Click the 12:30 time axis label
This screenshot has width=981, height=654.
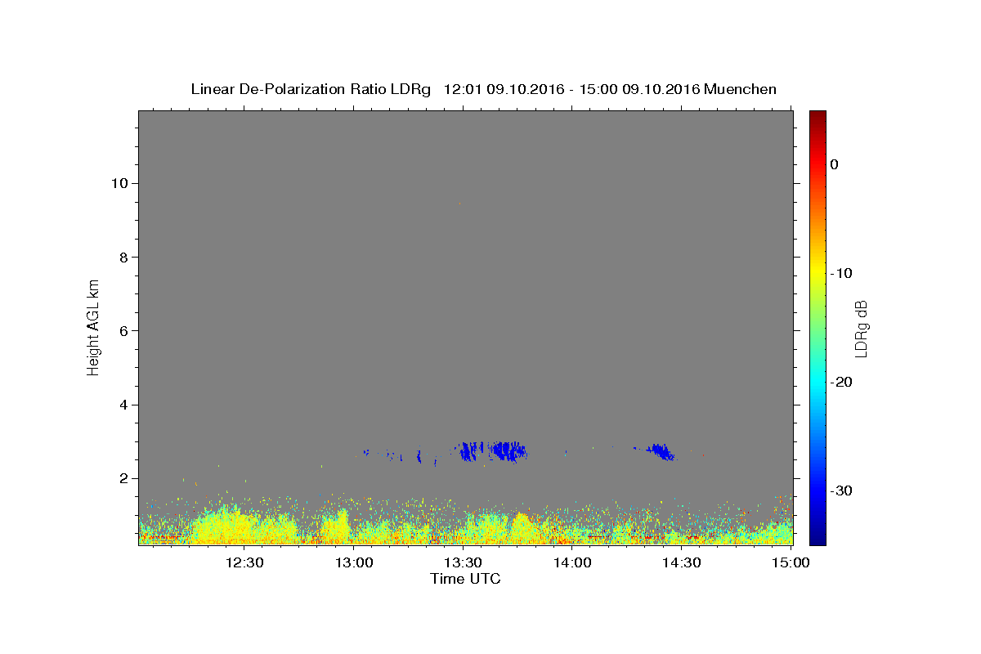244,562
